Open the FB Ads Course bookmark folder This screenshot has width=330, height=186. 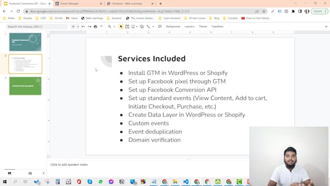click(195, 18)
